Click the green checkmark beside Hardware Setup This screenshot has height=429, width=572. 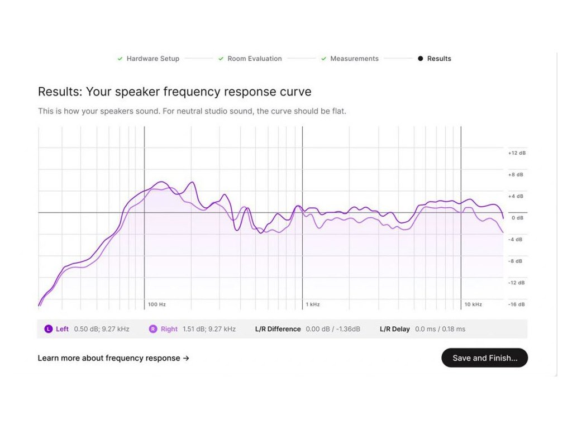pos(120,59)
